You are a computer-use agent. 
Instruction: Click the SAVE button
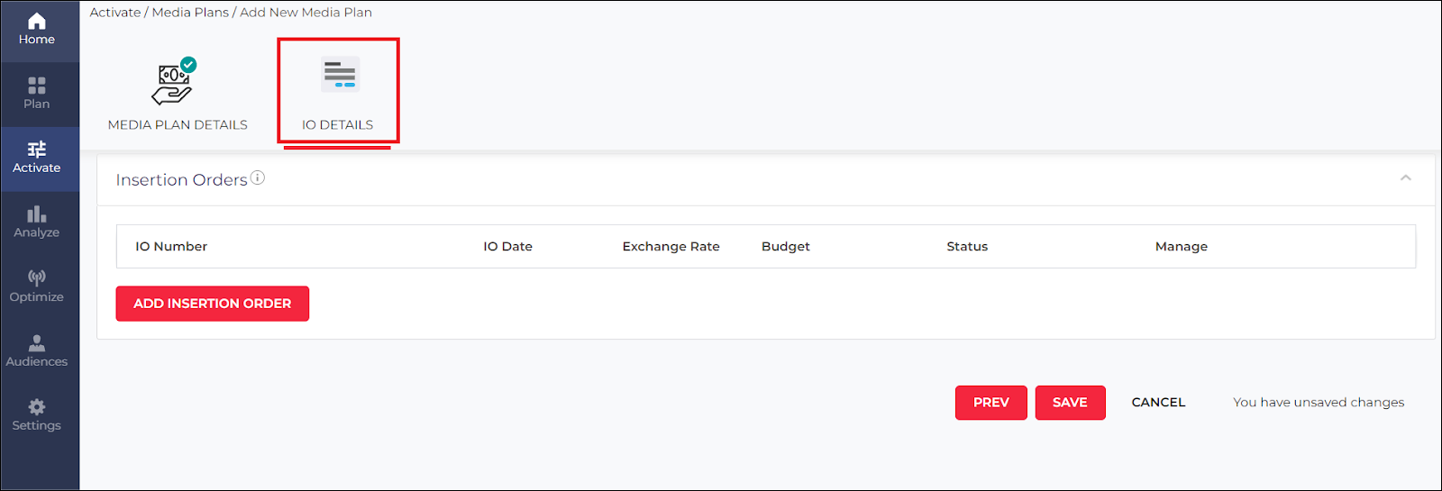tap(1070, 403)
